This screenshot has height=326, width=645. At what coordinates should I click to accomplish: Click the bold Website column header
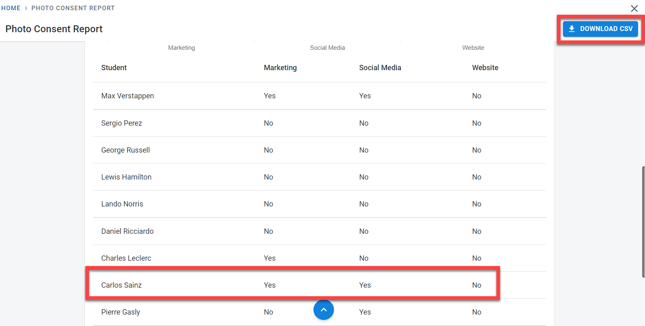pos(485,68)
